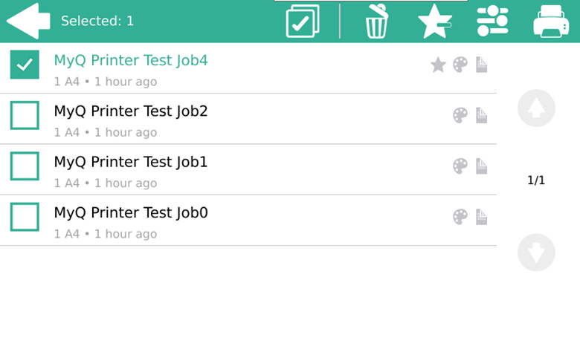Click the color palette icon on Job2
Screen dimensions: 580x346
(x=460, y=116)
